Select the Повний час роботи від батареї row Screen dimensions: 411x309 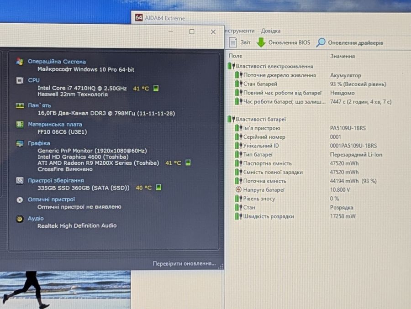pos(313,93)
